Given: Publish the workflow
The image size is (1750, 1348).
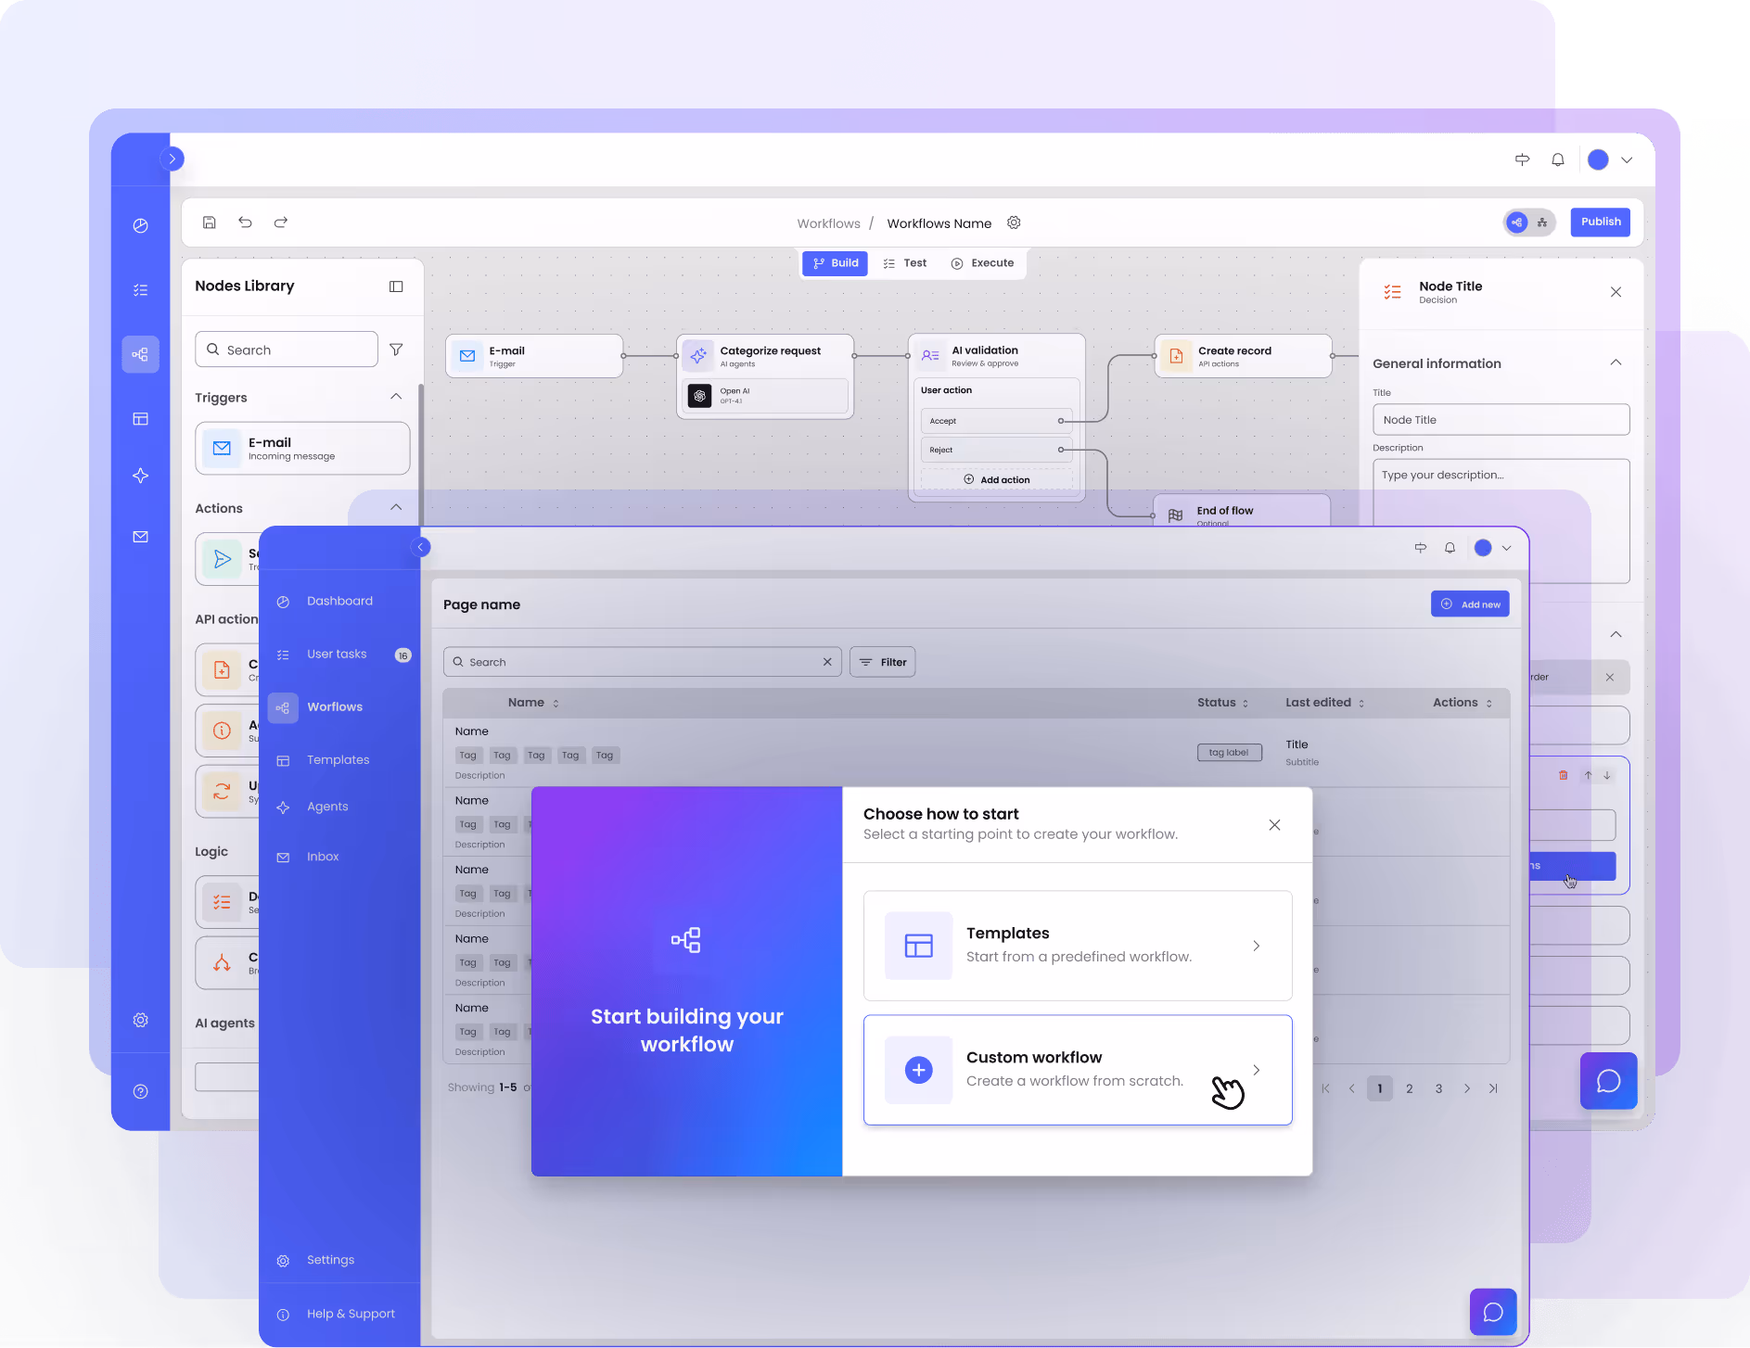Looking at the screenshot, I should pos(1601,223).
